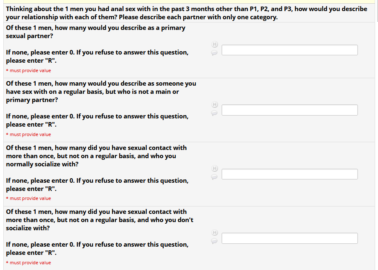Show history for the 'normally socialize with' field
Viewport: 378px width, 270px height.
pos(214,168)
